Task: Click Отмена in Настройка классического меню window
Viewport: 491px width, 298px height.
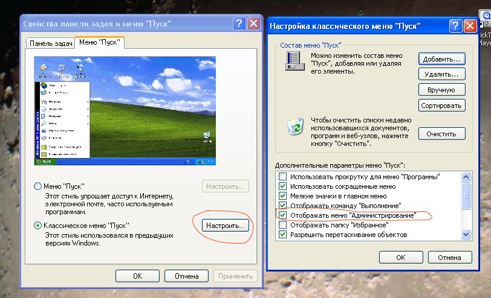Action: [x=450, y=258]
